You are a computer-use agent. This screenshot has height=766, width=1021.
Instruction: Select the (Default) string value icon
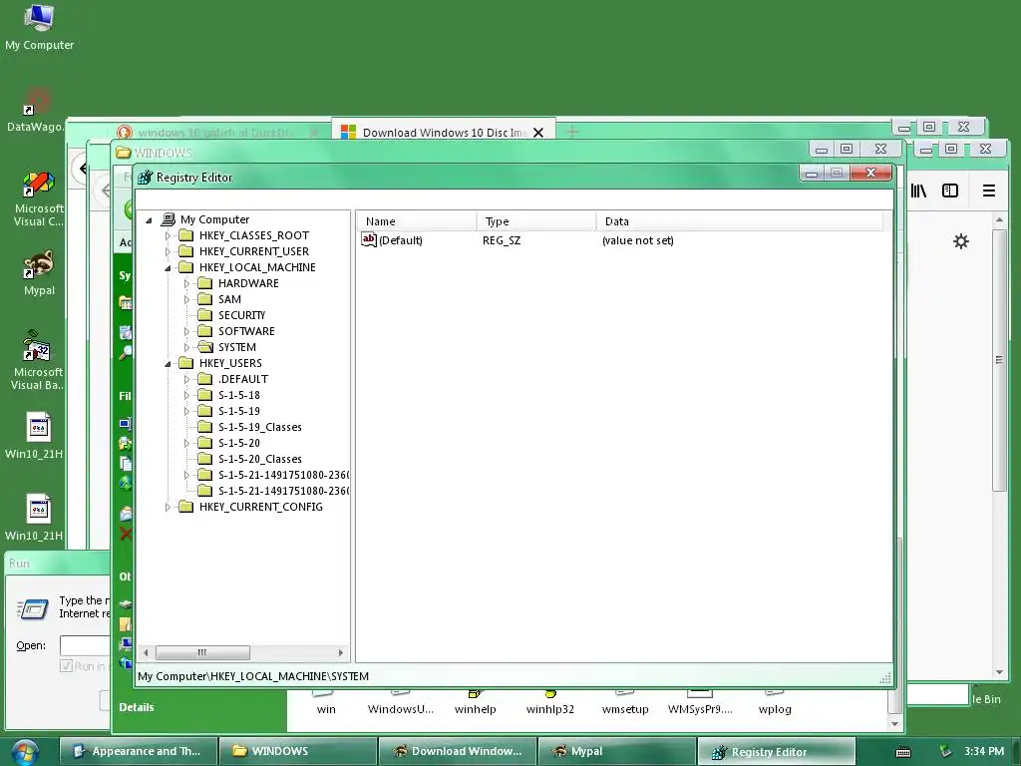[x=369, y=239]
